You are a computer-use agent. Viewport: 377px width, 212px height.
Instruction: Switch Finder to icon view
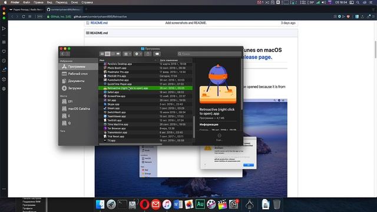click(102, 54)
